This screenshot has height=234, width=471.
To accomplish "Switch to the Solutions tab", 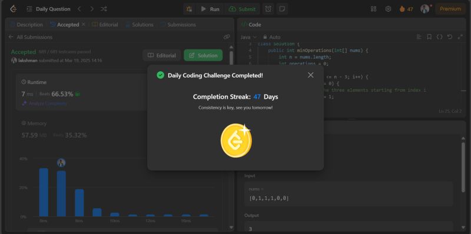I will pyautogui.click(x=139, y=25).
